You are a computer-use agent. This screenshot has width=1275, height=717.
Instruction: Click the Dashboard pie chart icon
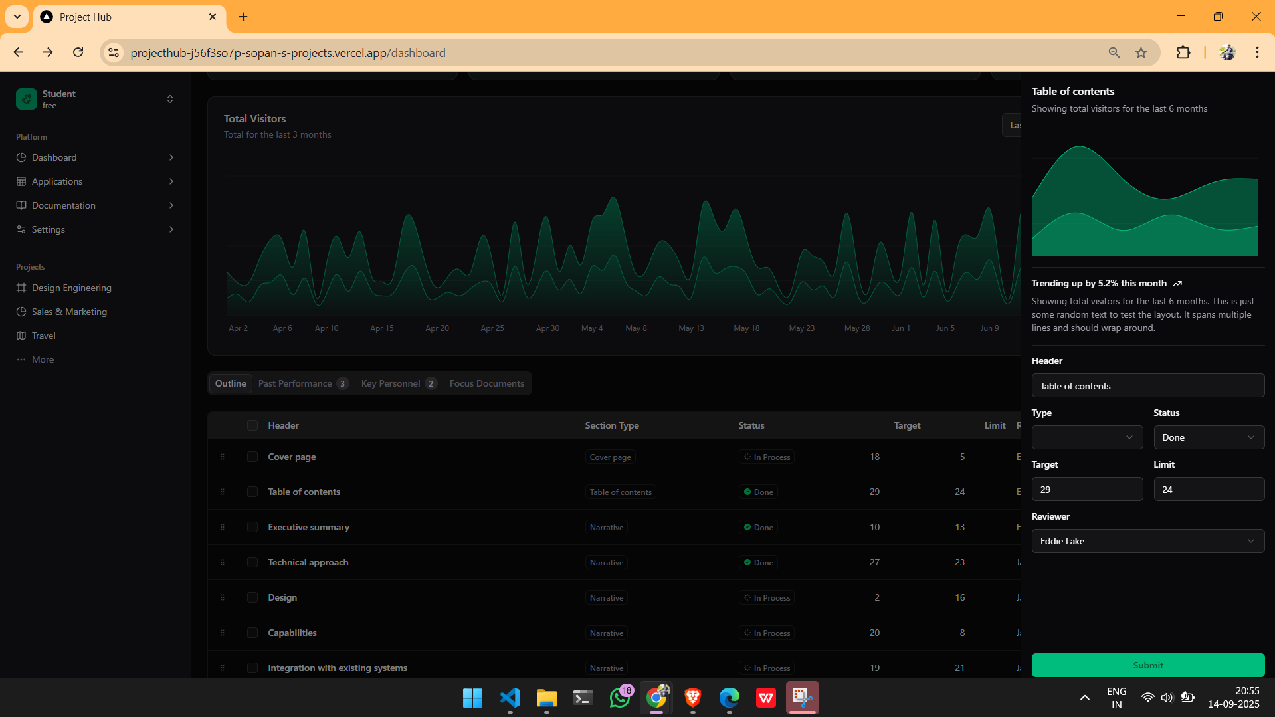(x=21, y=157)
